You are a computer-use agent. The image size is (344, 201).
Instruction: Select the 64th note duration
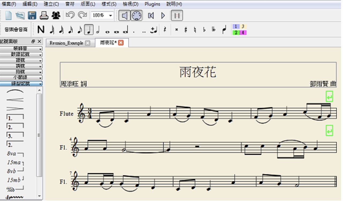tap(52, 29)
